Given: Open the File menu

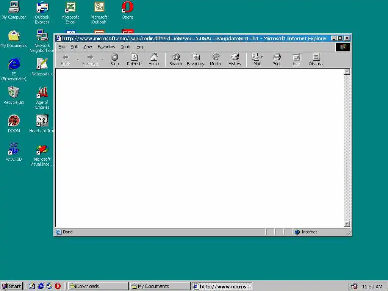Looking at the screenshot, I should pos(61,47).
